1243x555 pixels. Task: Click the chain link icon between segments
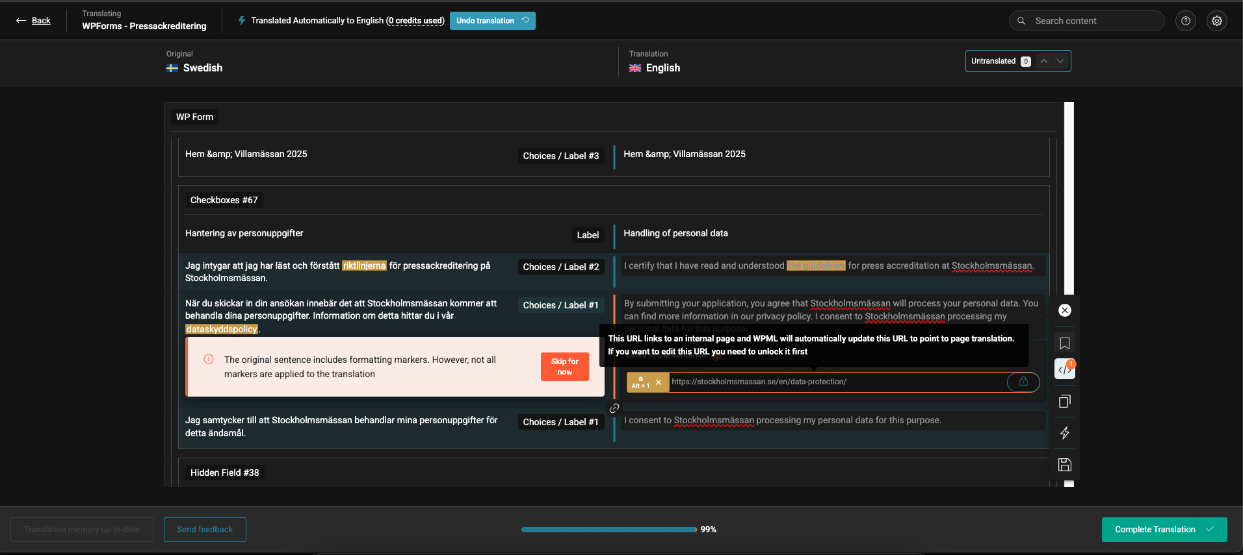[x=614, y=408]
